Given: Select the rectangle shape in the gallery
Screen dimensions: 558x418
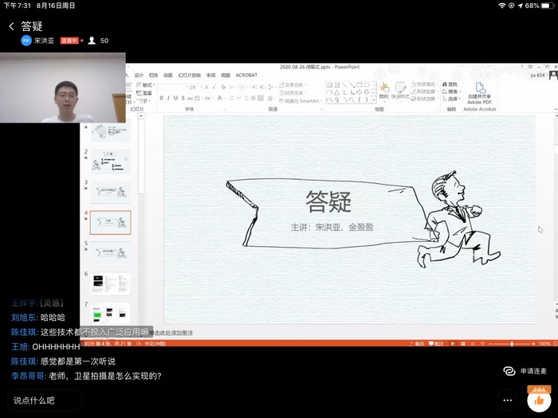Looking at the screenshot, I should click(x=360, y=85).
